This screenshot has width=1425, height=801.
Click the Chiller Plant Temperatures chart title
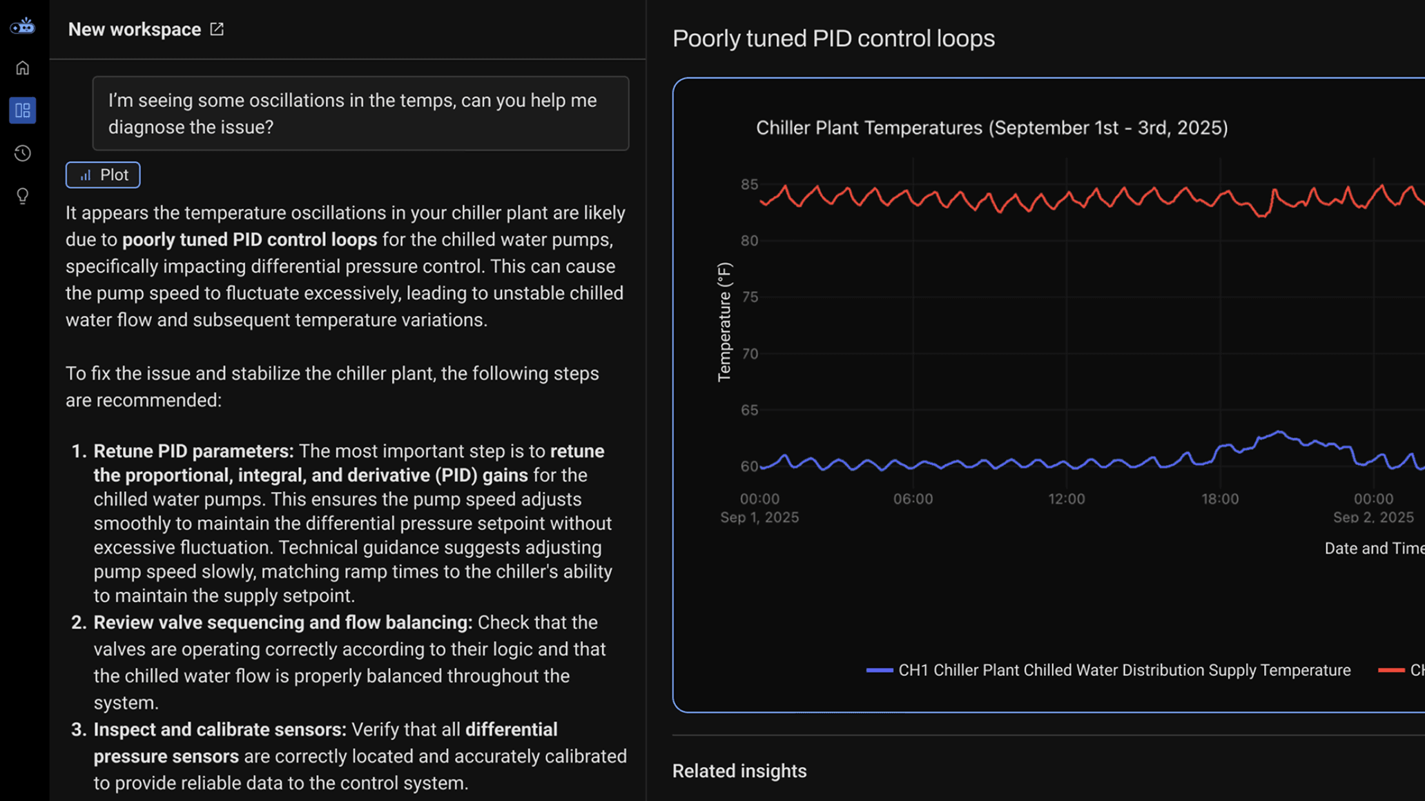click(x=992, y=128)
